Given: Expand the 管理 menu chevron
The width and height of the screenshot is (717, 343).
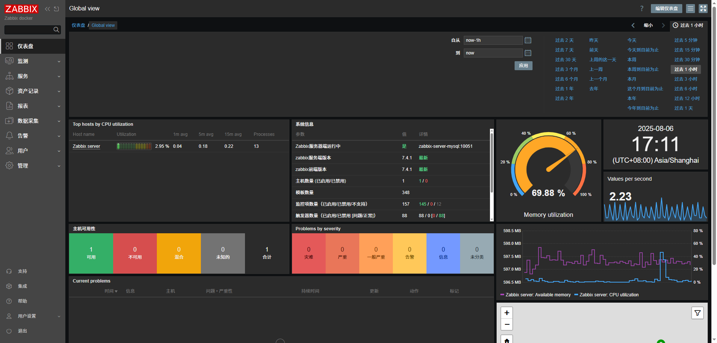Looking at the screenshot, I should 59,166.
